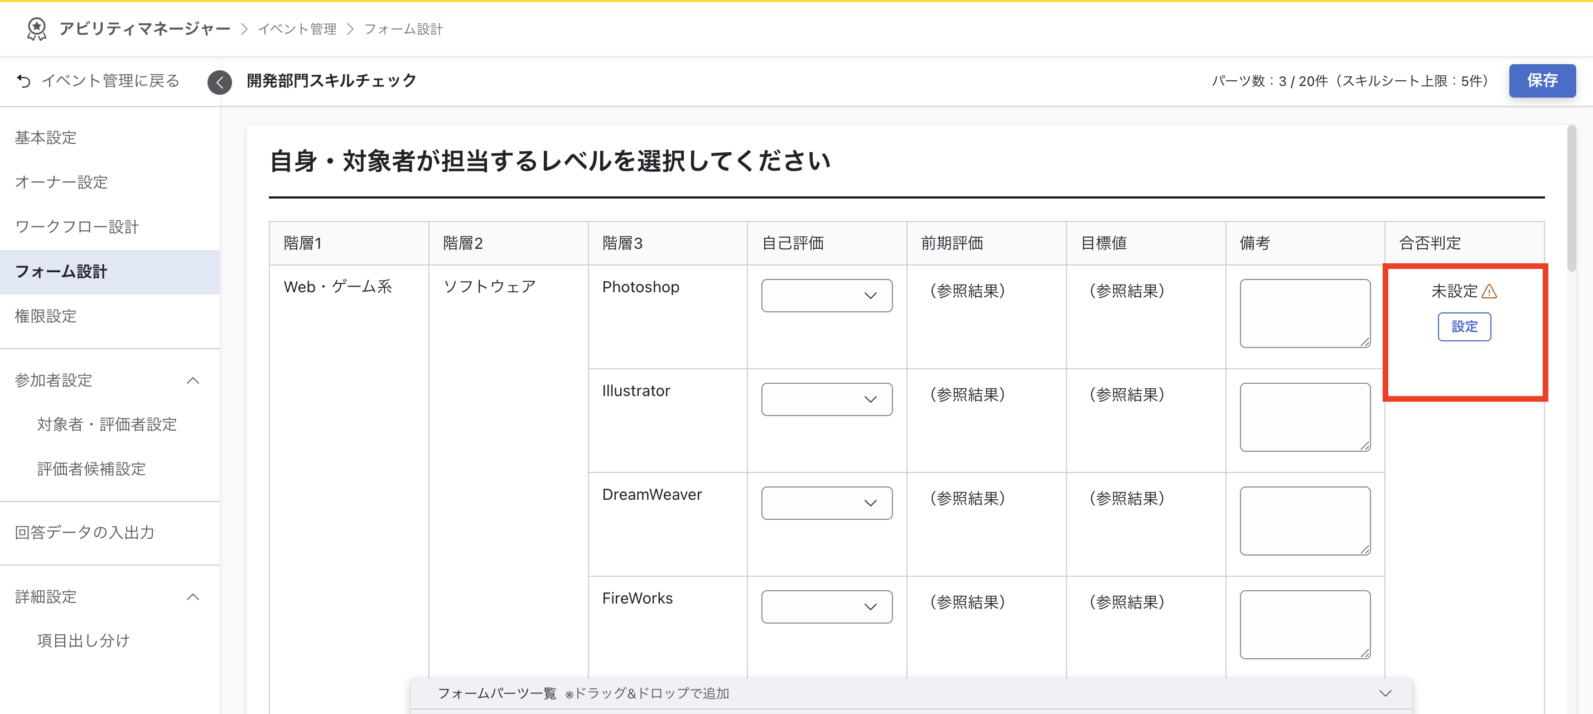Click the undo arrow beside イベント管理に戻る

23,81
